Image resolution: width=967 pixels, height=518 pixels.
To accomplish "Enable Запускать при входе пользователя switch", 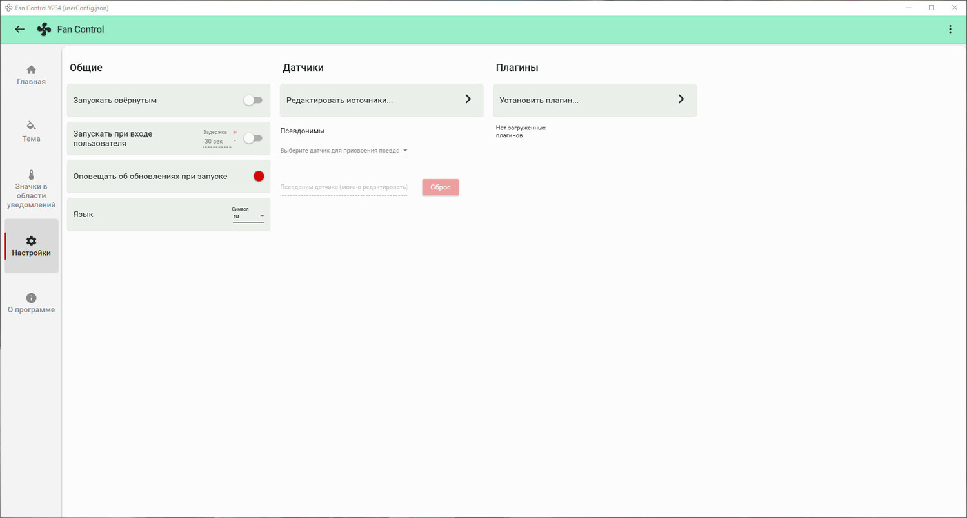I will coord(252,138).
